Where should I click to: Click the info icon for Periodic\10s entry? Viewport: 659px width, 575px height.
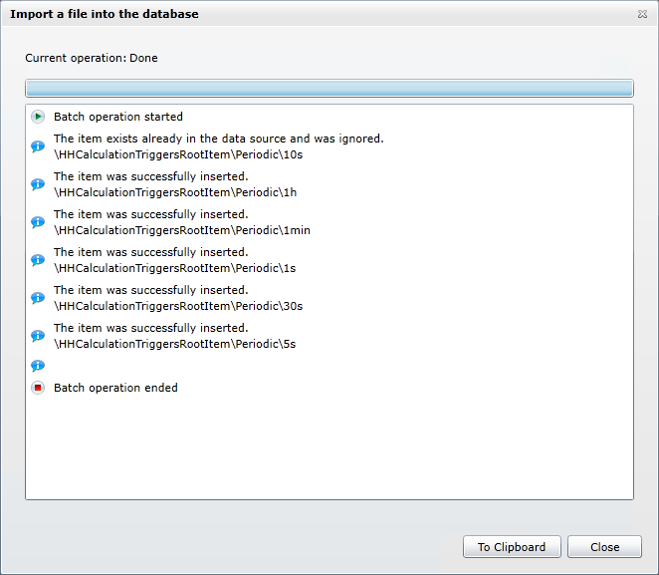(38, 146)
